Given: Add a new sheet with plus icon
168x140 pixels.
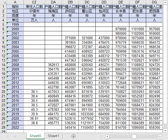Looking at the screenshot, I should coord(73,136).
